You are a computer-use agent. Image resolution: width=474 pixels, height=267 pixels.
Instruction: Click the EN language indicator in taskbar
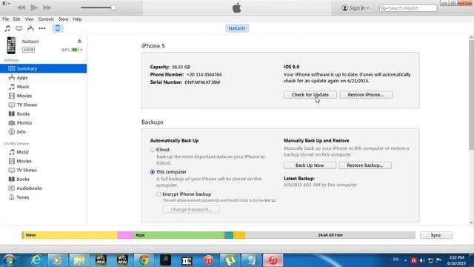pyautogui.click(x=395, y=260)
